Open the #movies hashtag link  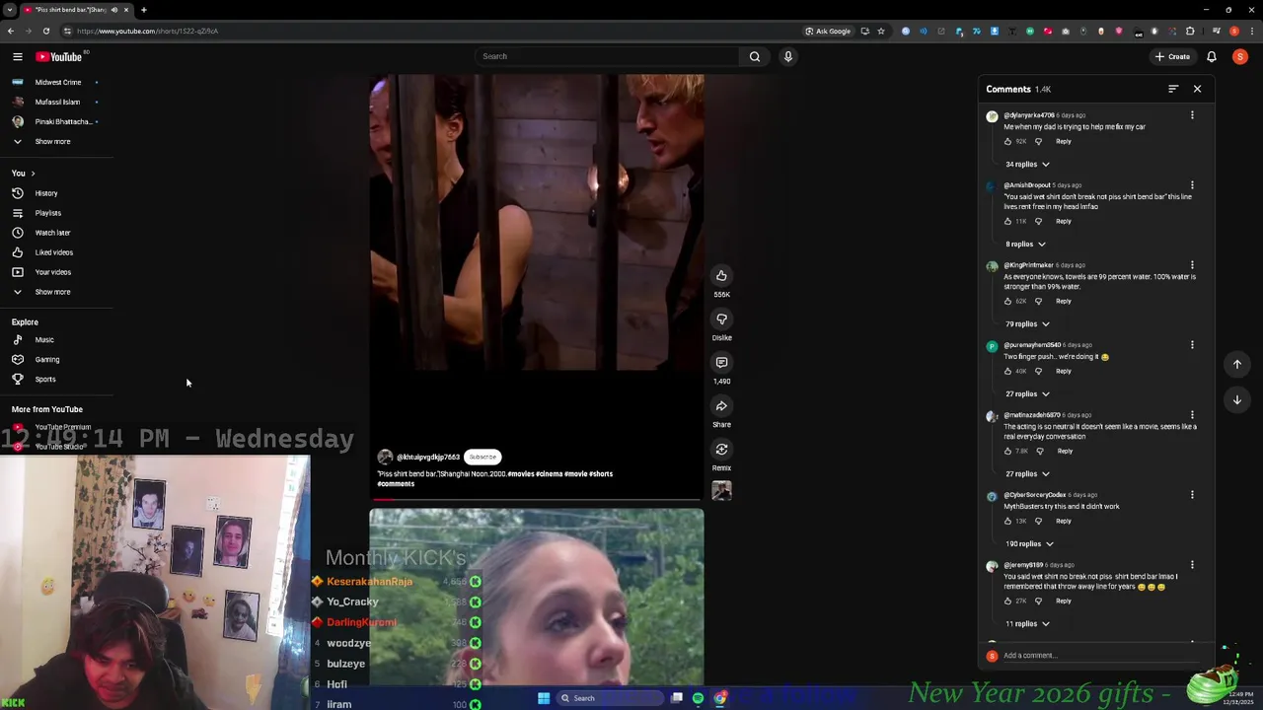pos(520,474)
